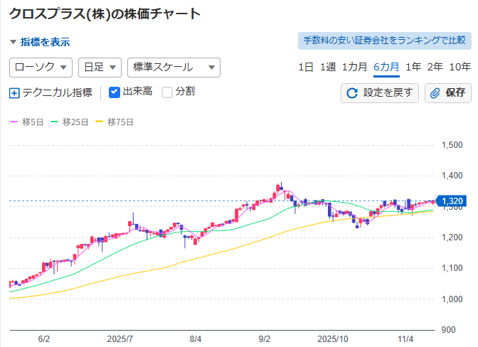This screenshot has height=347, width=478.
Task: Select the 1年 range tab
Action: pos(413,67)
